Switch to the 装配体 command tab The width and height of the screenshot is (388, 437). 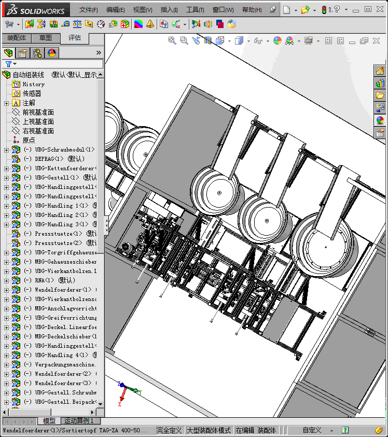coord(17,37)
